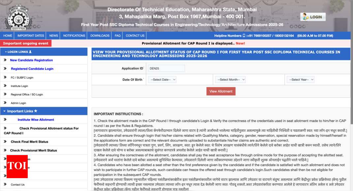
Task: Click the double-arrow icon beside Check Final Merit Status
Action: [5, 142]
